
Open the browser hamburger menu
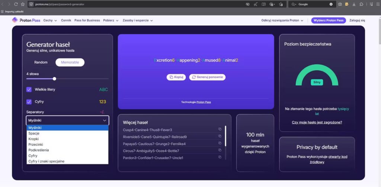378,4
